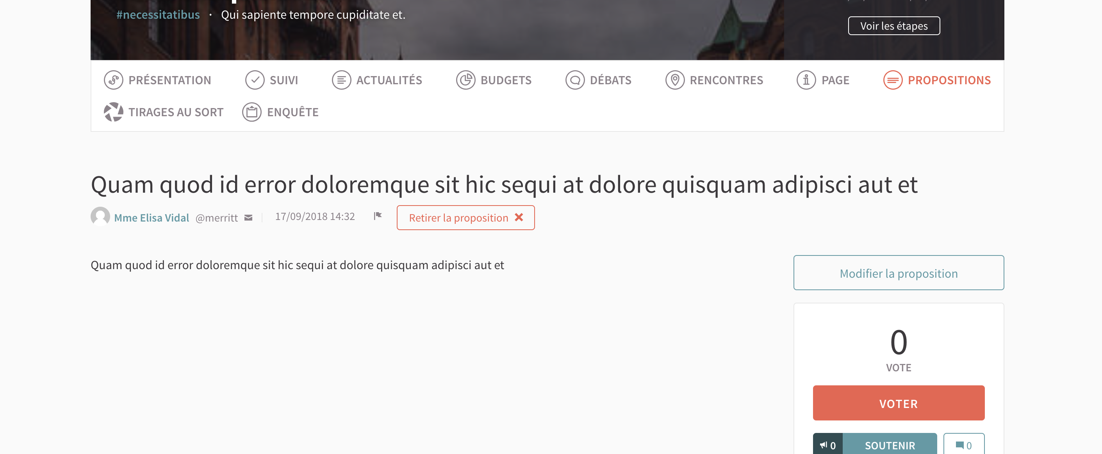Click the Tirages au sort shutter icon
Viewport: 1102px width, 454px height.
tap(113, 112)
